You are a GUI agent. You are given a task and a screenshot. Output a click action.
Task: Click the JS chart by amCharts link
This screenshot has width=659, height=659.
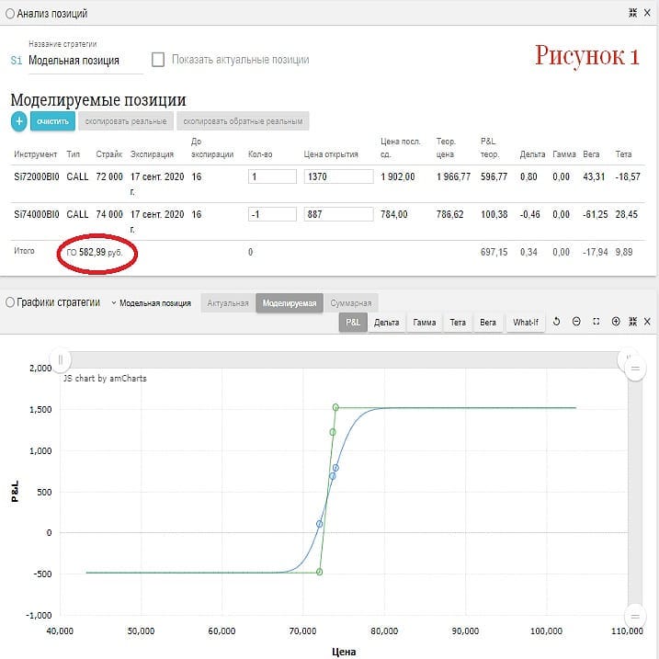(105, 379)
